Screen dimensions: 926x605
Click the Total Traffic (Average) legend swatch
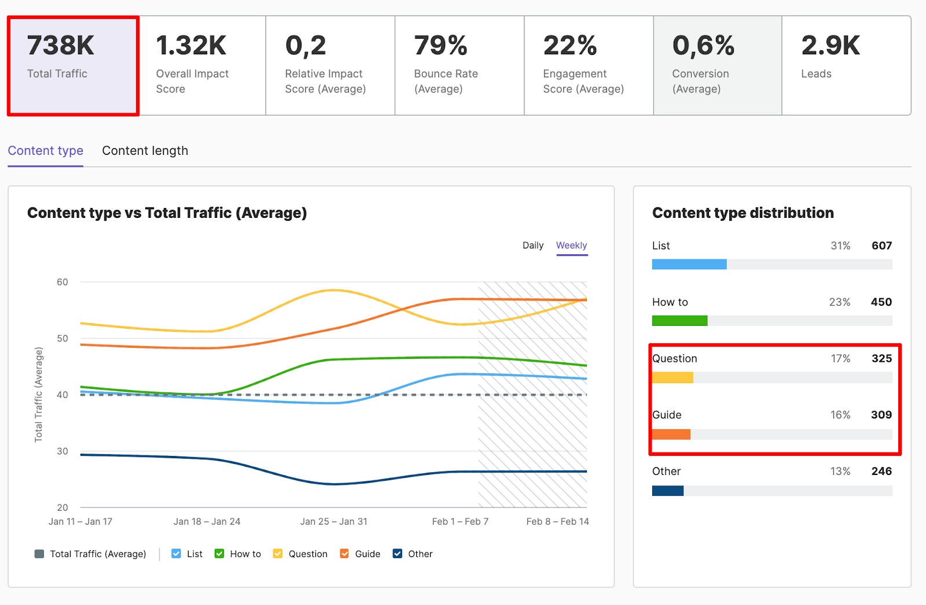38,553
